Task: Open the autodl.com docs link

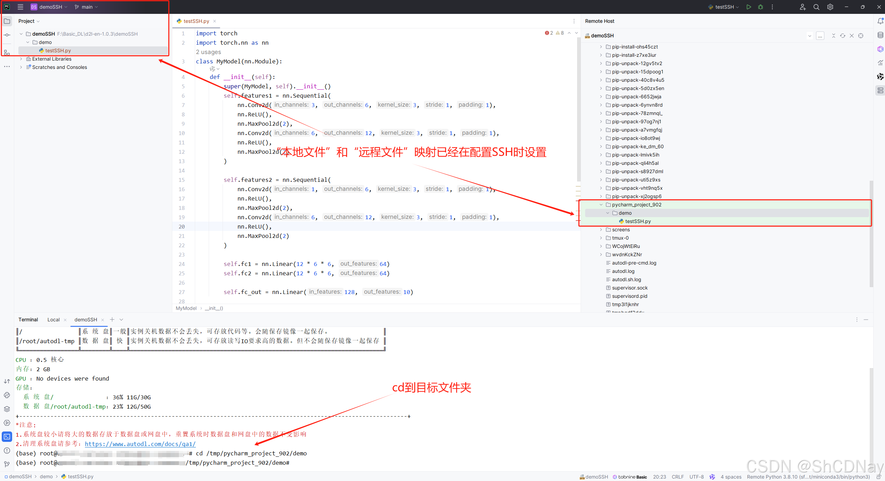Action: pos(140,444)
